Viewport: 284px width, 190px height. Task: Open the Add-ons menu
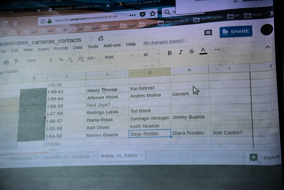(112, 46)
